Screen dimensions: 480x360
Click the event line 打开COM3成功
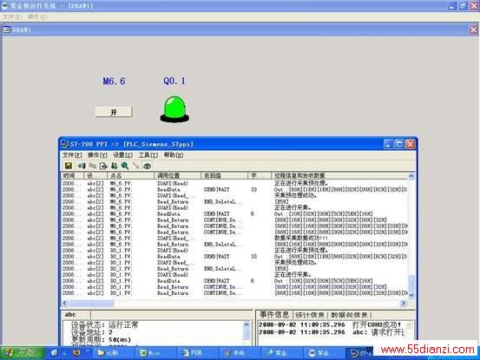pyautogui.click(x=331, y=324)
